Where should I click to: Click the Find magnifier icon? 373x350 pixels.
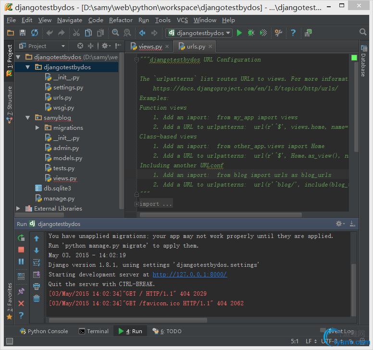click(115, 33)
